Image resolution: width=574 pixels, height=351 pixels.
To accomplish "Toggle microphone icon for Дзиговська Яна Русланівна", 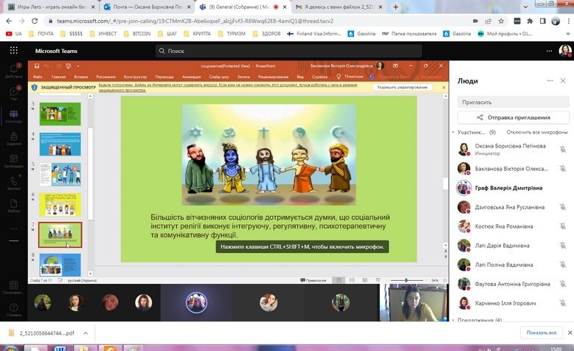I will tap(563, 206).
